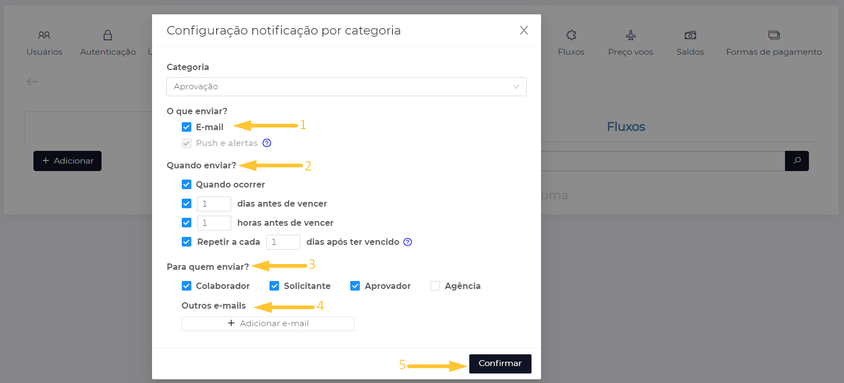
Task: Toggle the Quando ocorrer checkbox
Action: coord(187,184)
